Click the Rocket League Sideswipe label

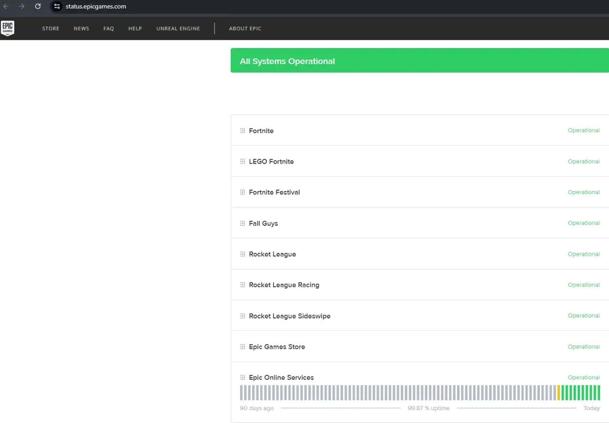(290, 316)
